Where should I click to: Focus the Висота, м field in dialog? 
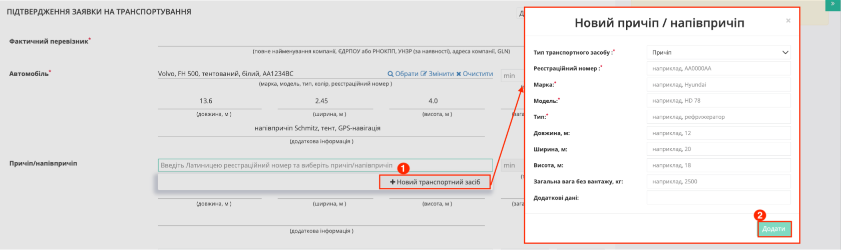[x=718, y=165]
